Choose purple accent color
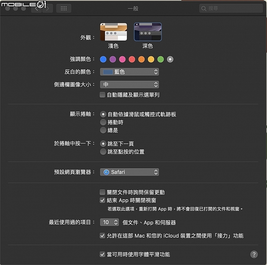Screen dimensions: 267x265 (113, 59)
